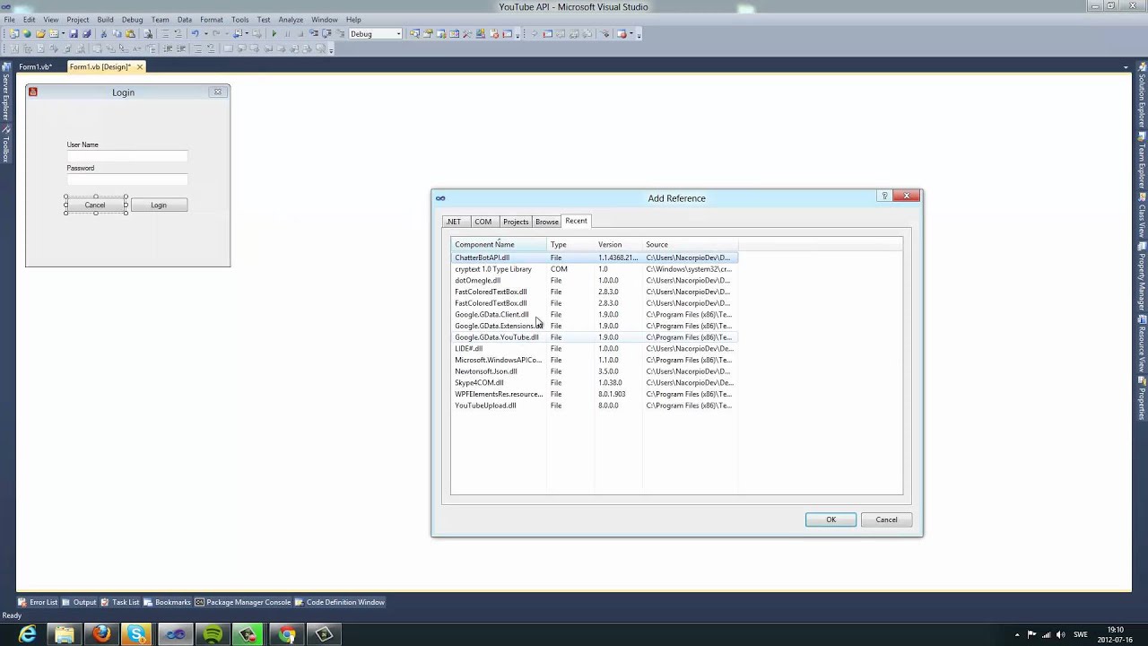Open Google Chrome from the taskbar
This screenshot has height=646, width=1148.
tap(287, 634)
